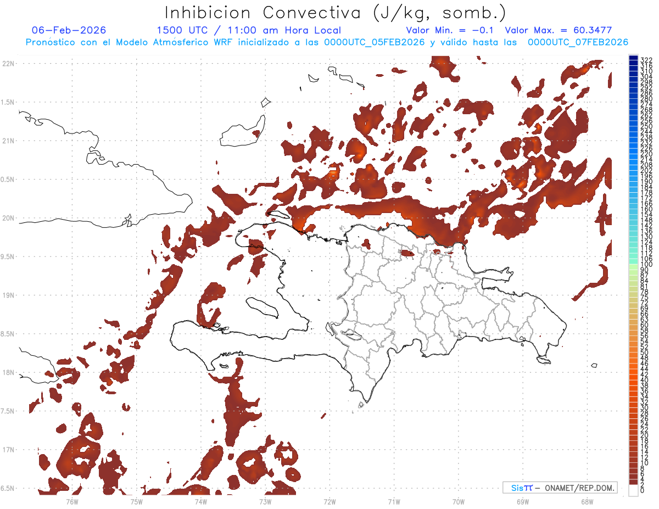The width and height of the screenshot is (659, 509).
Task: Pick the white swatch at the color scale bottom
Action: click(x=633, y=490)
